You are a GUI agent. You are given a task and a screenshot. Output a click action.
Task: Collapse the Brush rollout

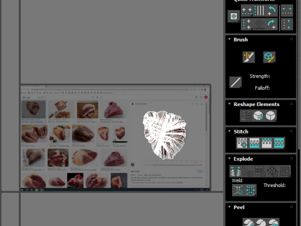coord(230,39)
